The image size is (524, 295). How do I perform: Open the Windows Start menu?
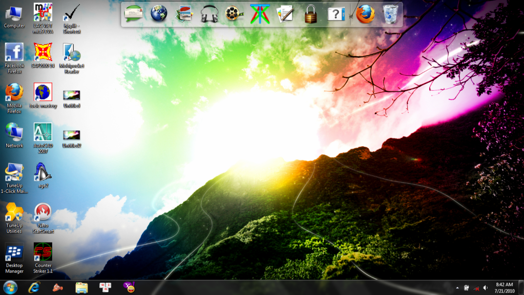tap(10, 287)
